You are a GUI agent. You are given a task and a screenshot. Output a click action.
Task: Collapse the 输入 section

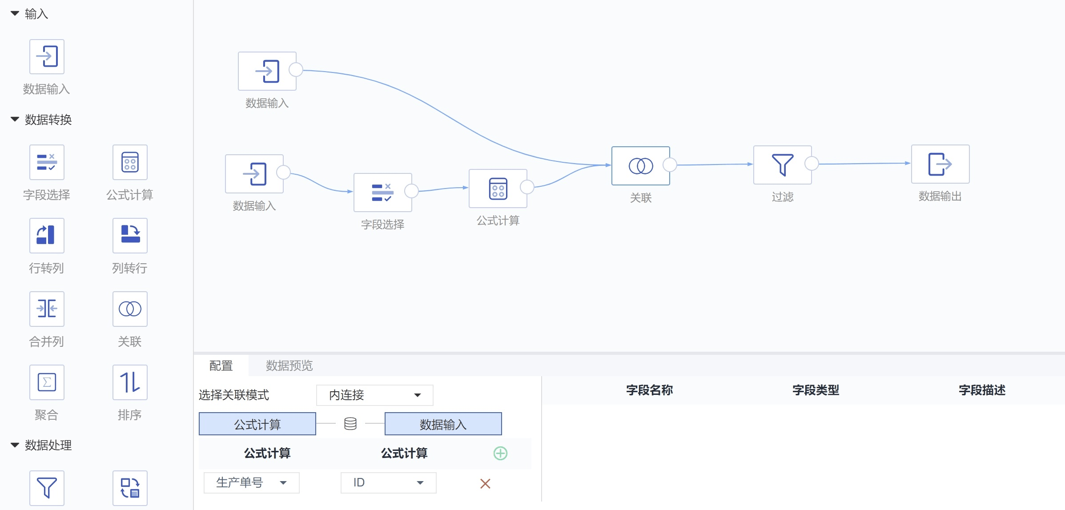15,14
